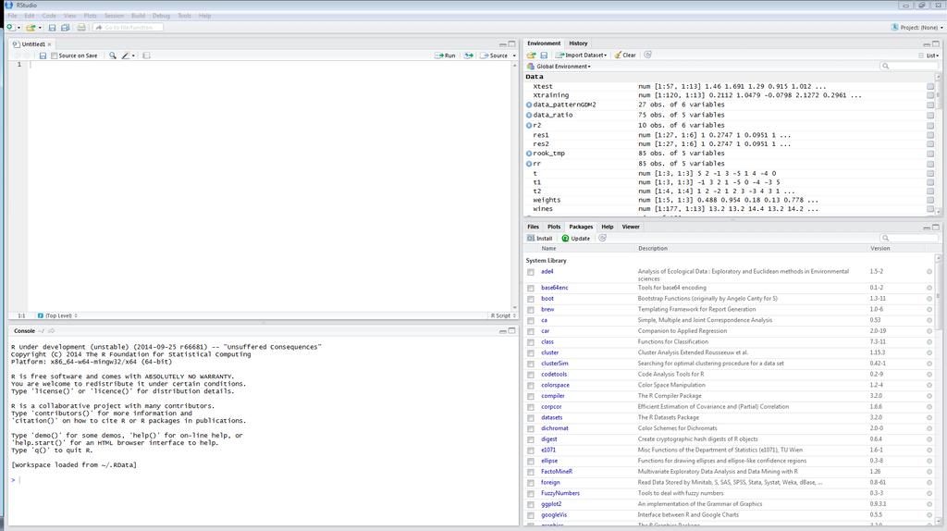Screen dimensions: 947x531
Task: Open the Source button dropdown arrow
Action: click(x=514, y=56)
